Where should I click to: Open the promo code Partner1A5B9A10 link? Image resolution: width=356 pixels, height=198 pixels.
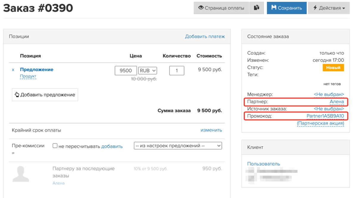[325, 116]
